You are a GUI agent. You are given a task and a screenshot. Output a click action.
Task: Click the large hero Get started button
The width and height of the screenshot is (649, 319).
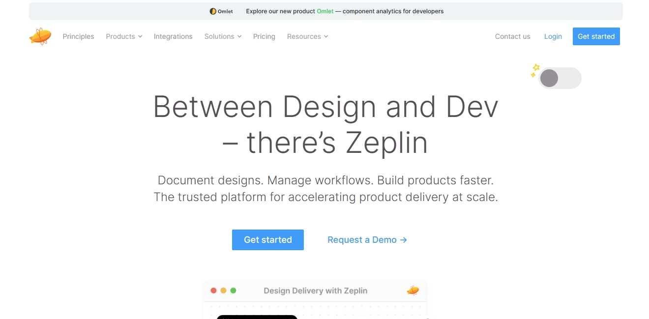coord(267,240)
